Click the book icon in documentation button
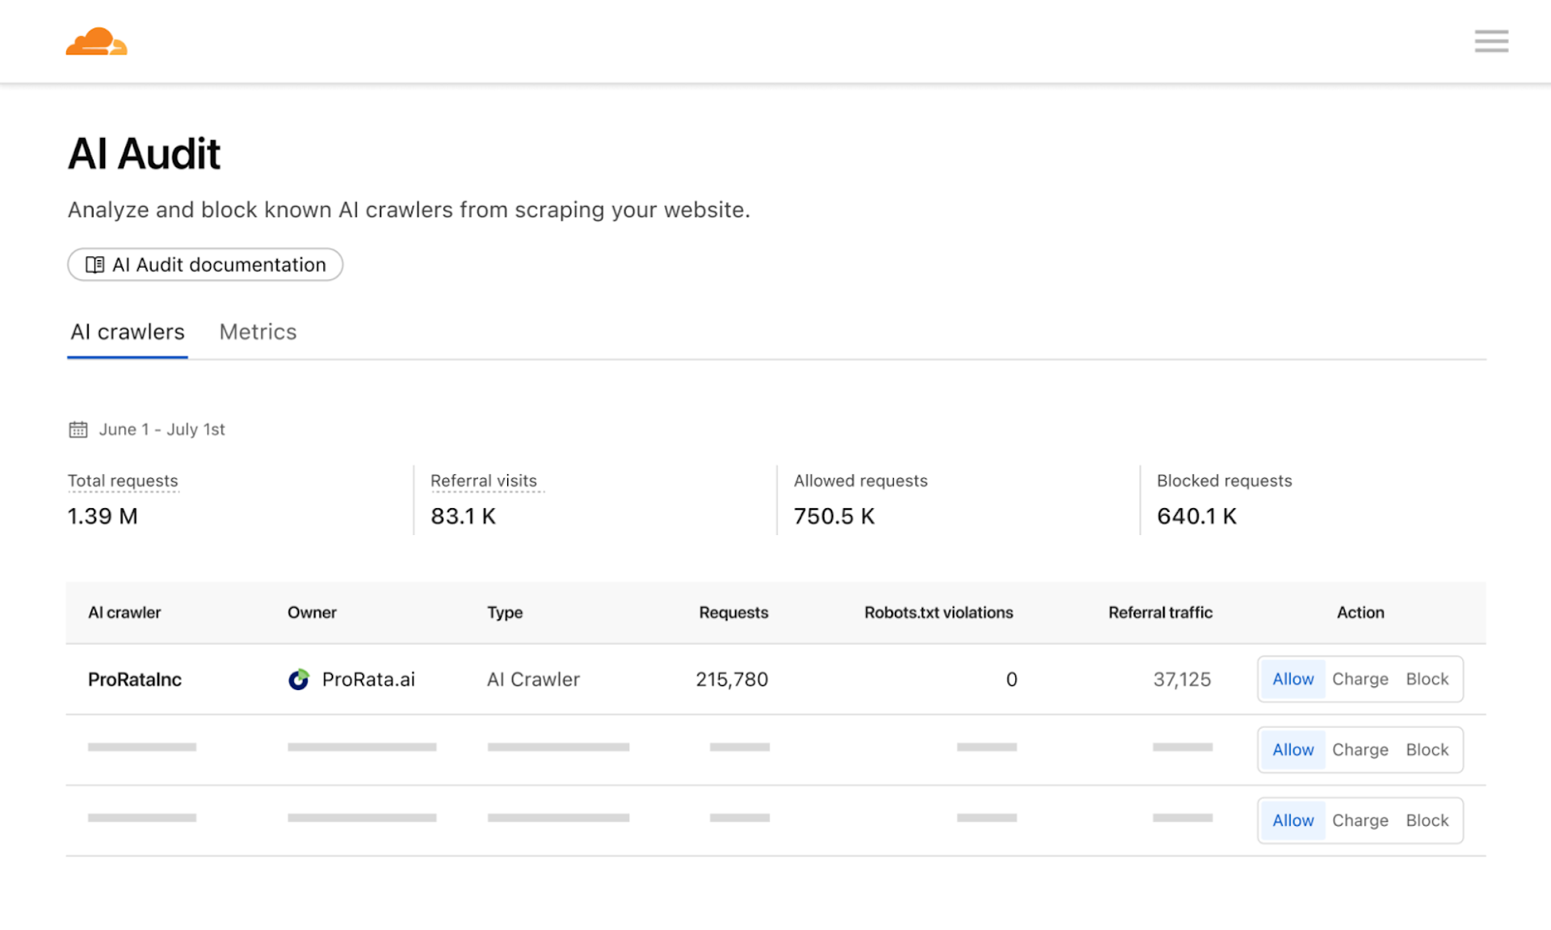The width and height of the screenshot is (1551, 930). pyautogui.click(x=95, y=265)
